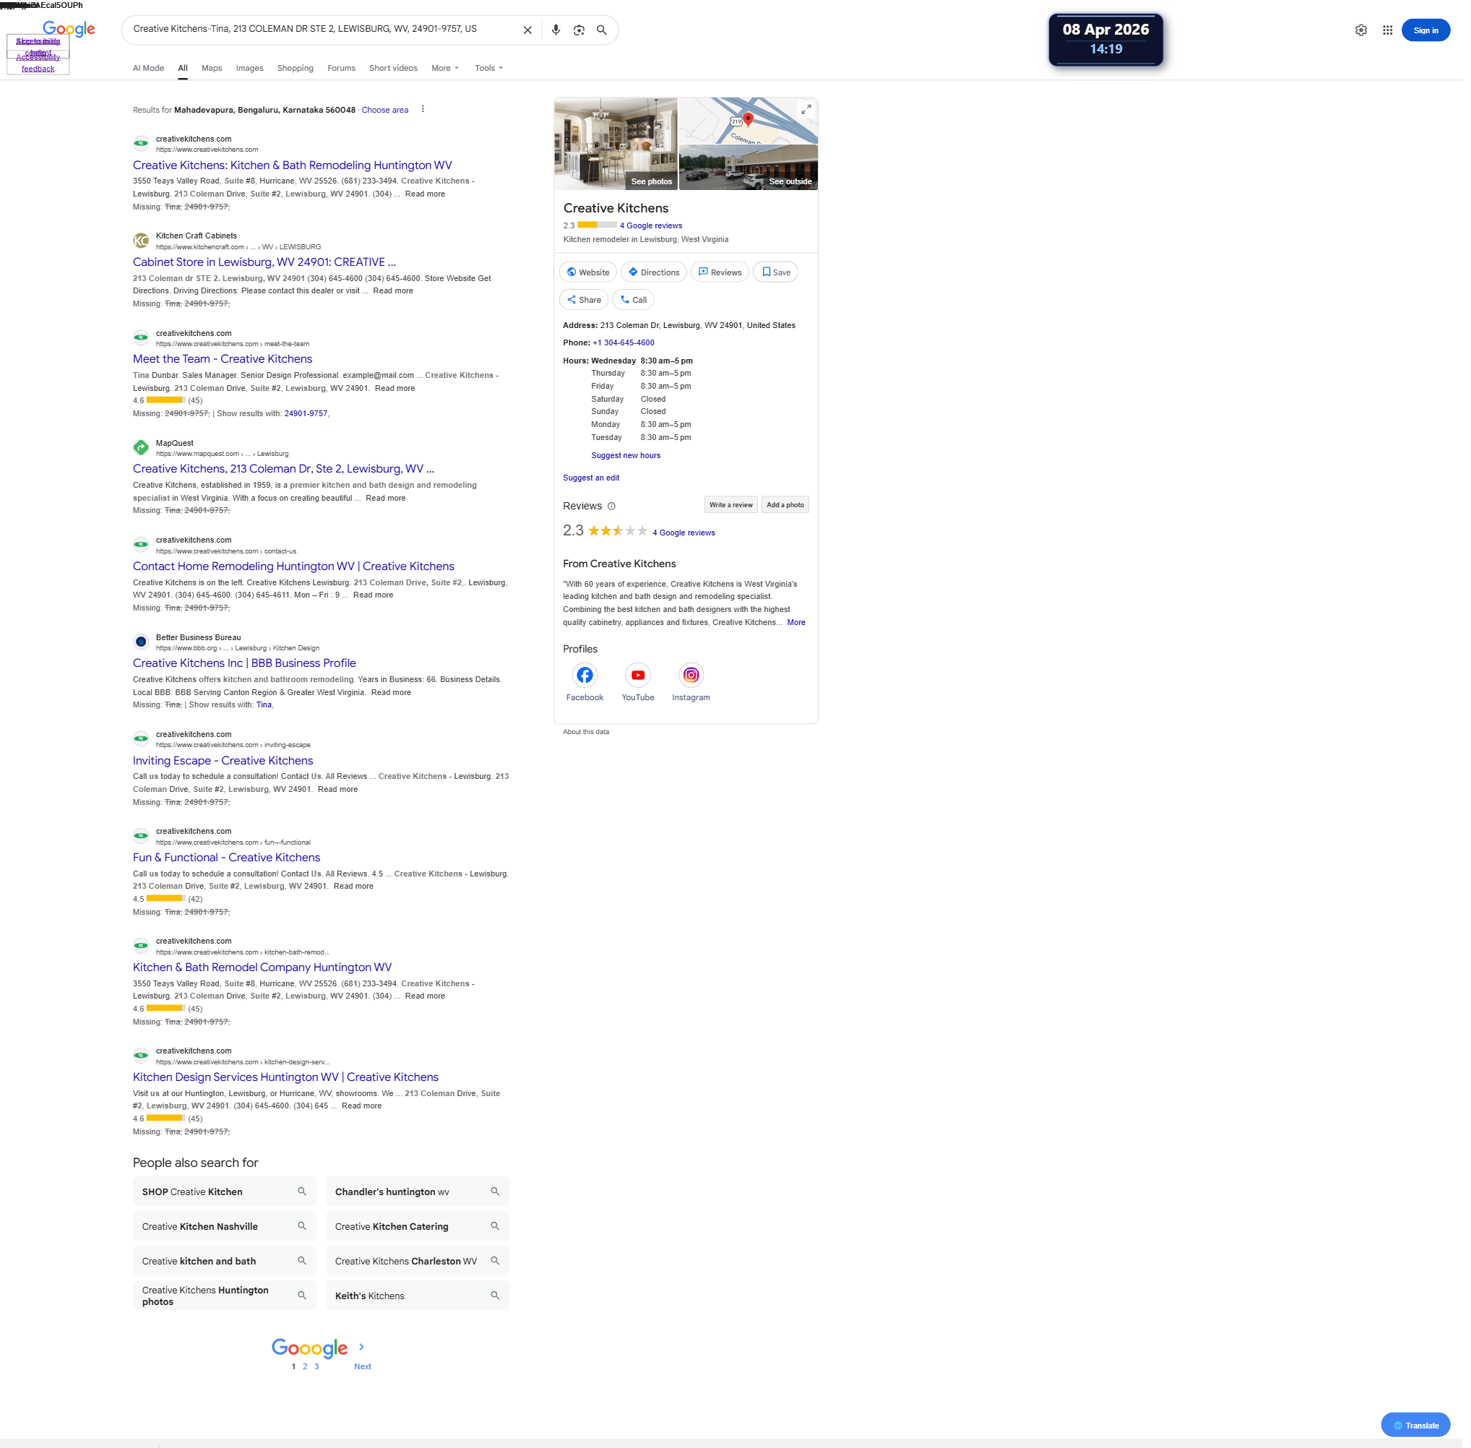Switch to the Maps tab
Image resolution: width=1471 pixels, height=1448 pixels.
212,68
